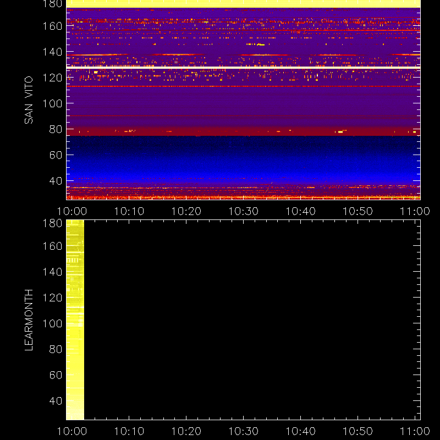Screen dimensions: 440x440
Task: Select the 140 tick label on LEARMONTH plot
Action: (52, 272)
